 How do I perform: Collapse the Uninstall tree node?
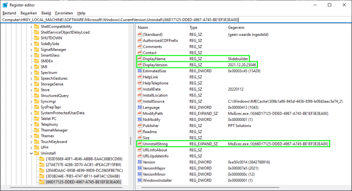tap(31, 153)
